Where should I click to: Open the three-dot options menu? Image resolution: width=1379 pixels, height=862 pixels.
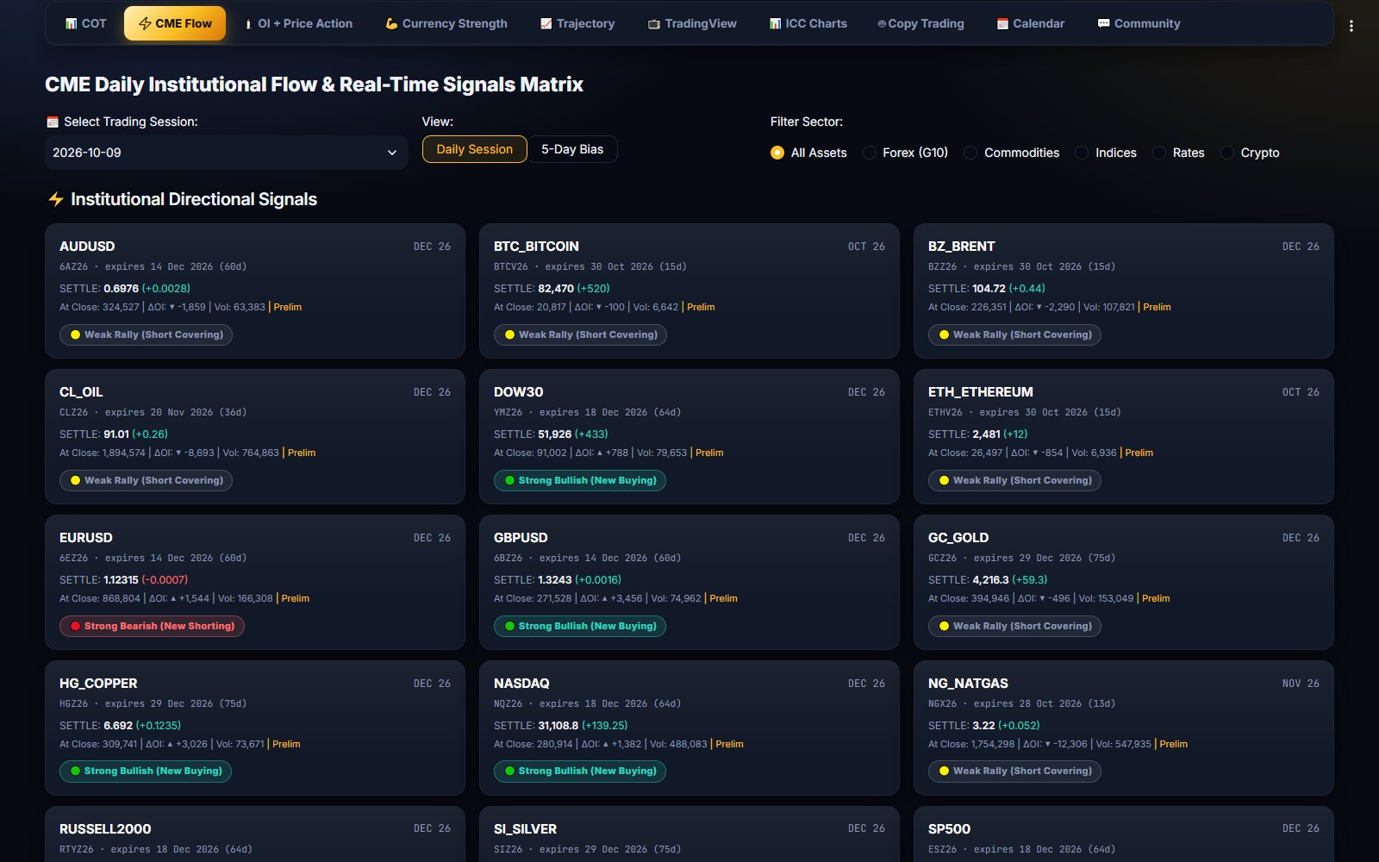pos(1351,26)
